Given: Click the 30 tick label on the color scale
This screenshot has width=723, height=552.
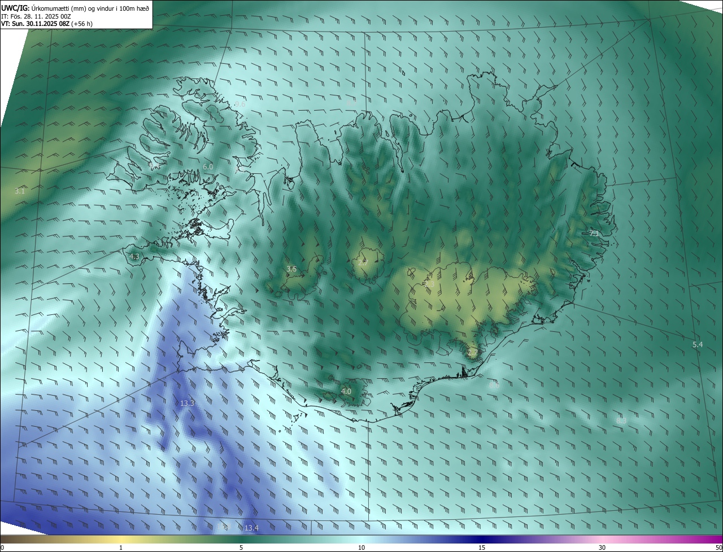Looking at the screenshot, I should tap(602, 547).
